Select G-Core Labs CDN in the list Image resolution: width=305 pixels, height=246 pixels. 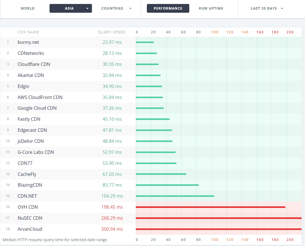click(x=36, y=152)
